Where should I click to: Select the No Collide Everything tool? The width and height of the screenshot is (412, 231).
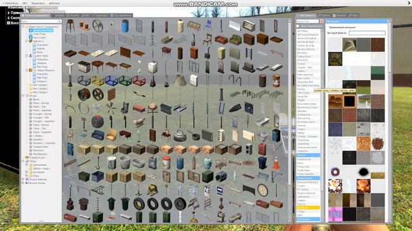[308, 85]
